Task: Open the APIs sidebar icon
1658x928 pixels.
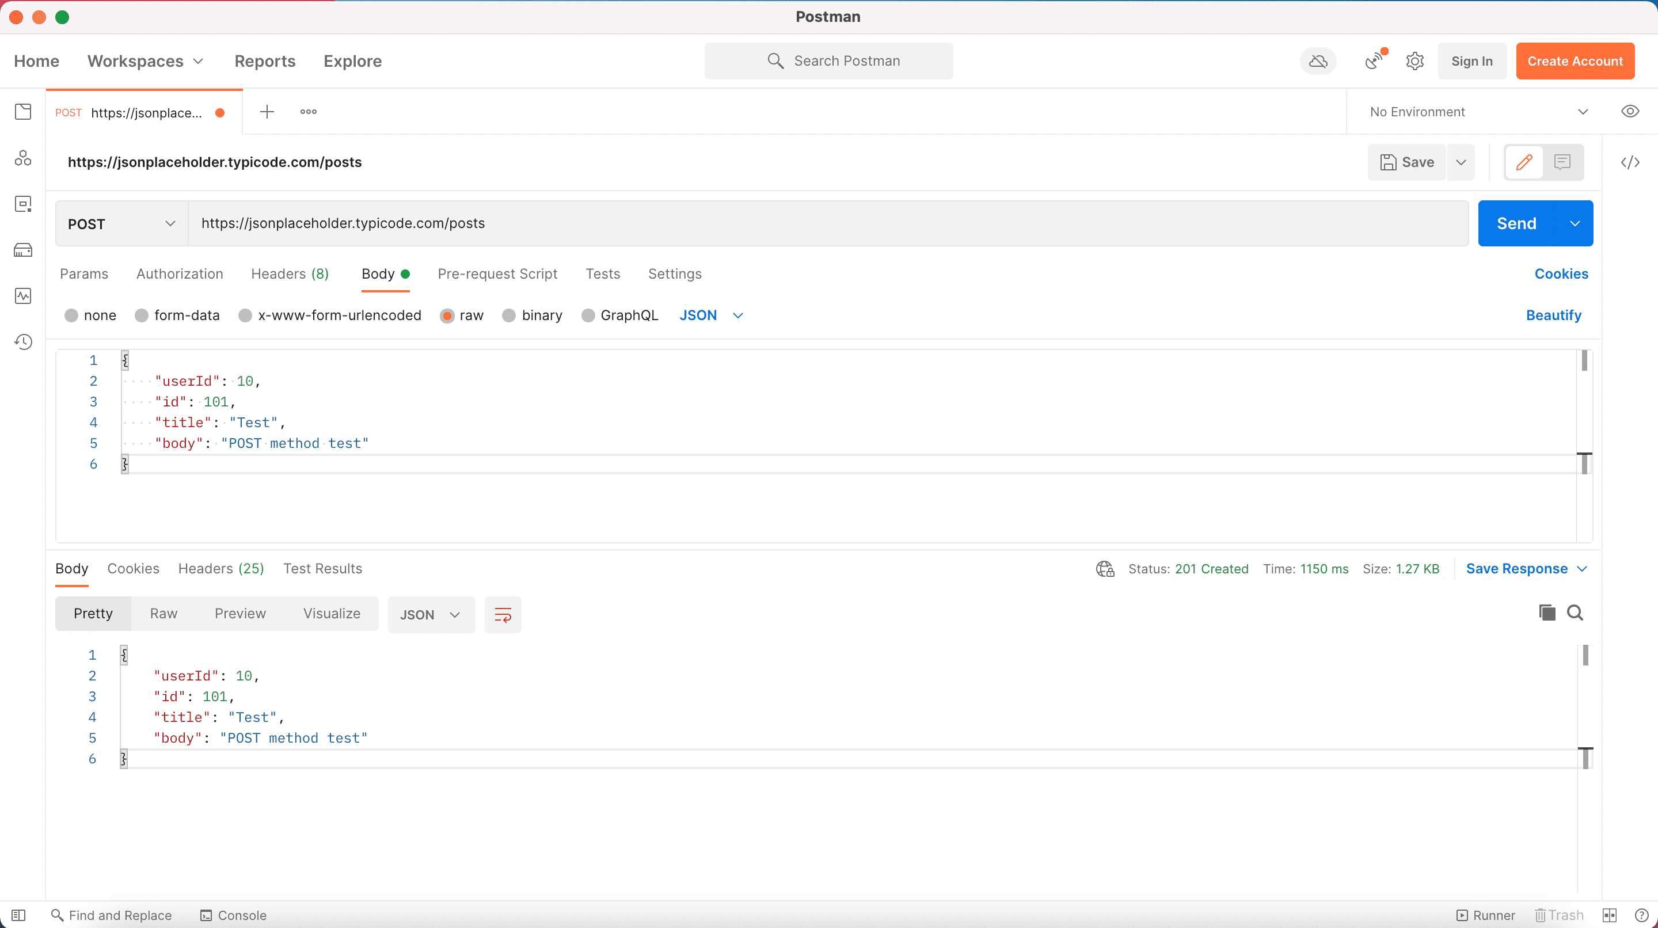Action: [x=23, y=158]
